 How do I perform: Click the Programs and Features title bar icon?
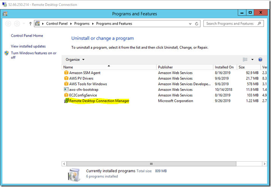coord(5,14)
